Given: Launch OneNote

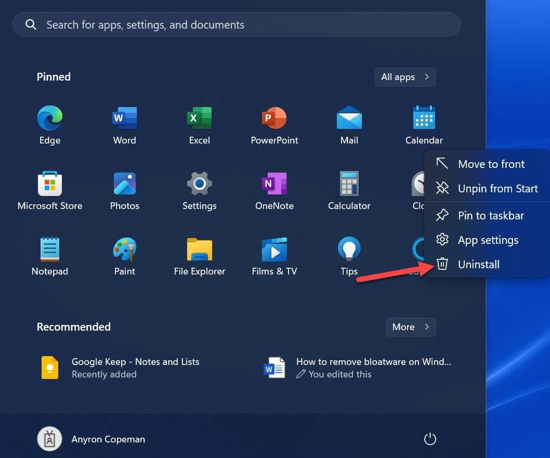Looking at the screenshot, I should point(274,190).
